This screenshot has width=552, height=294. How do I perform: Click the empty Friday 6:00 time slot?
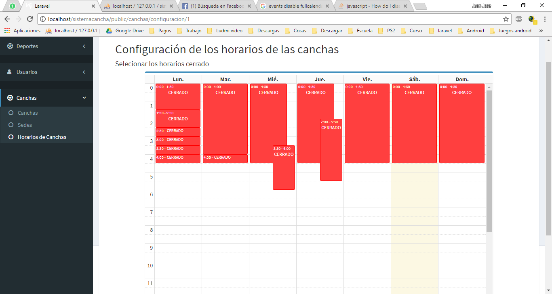[367, 194]
